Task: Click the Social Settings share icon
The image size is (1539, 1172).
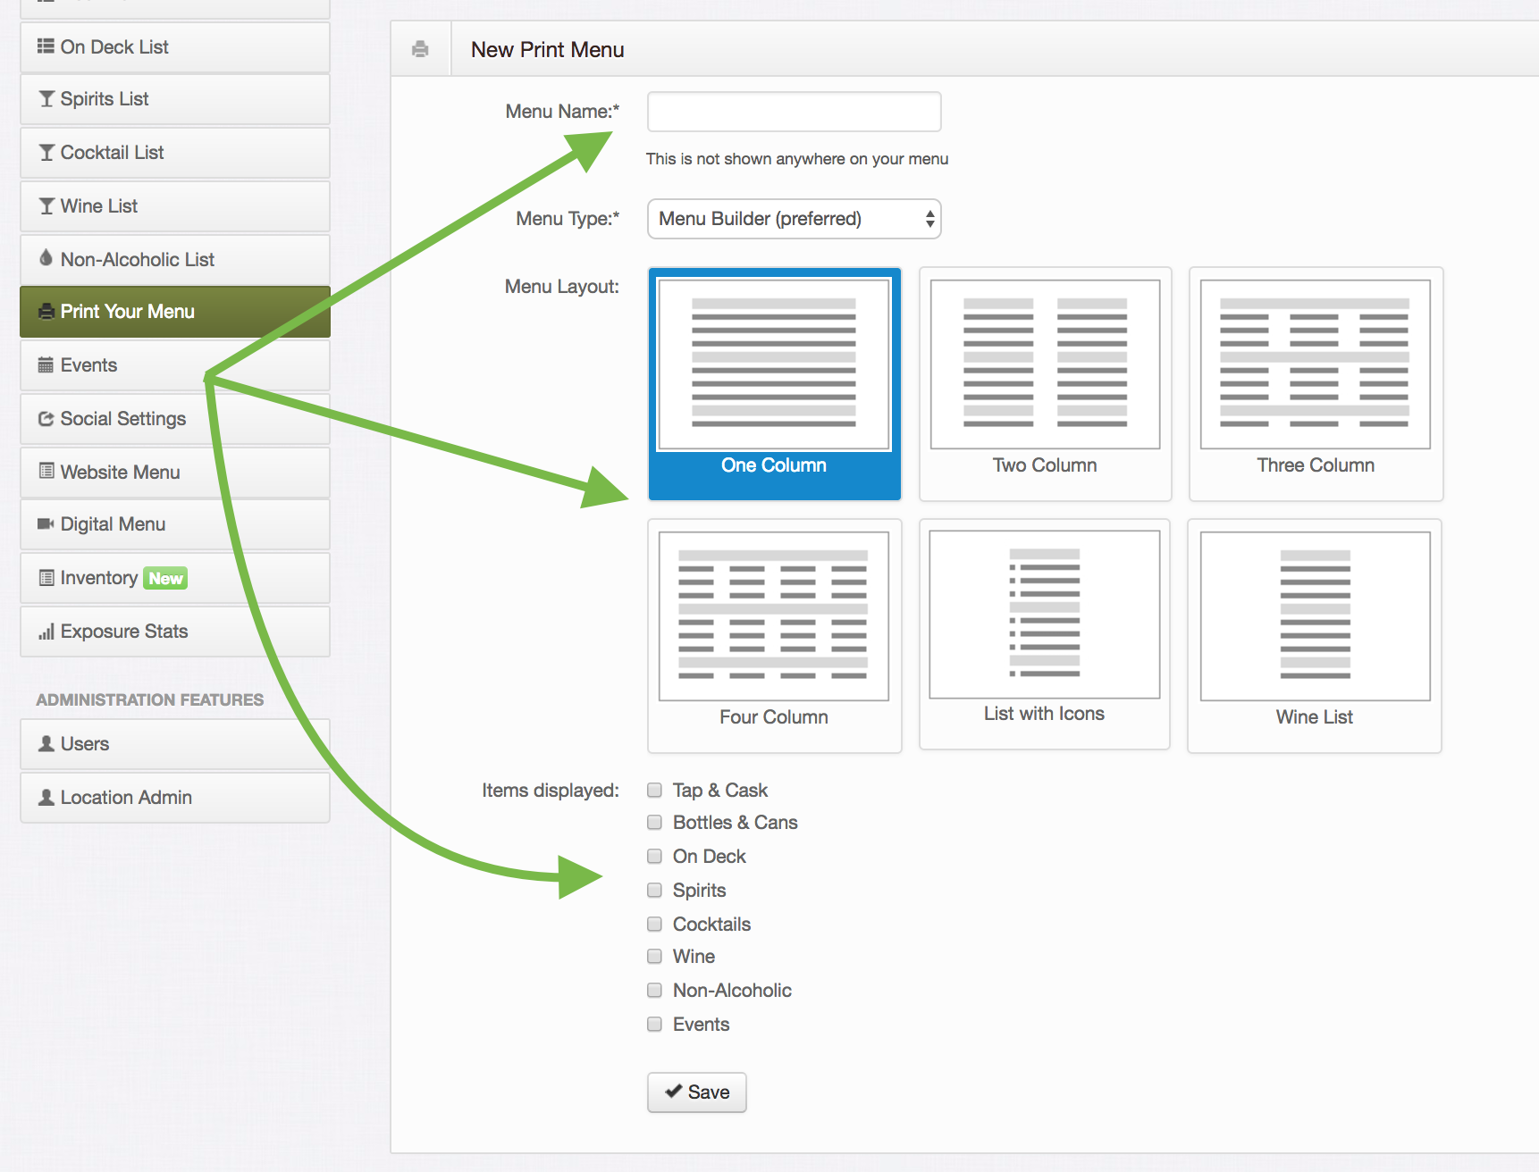Action: pyautogui.click(x=46, y=418)
